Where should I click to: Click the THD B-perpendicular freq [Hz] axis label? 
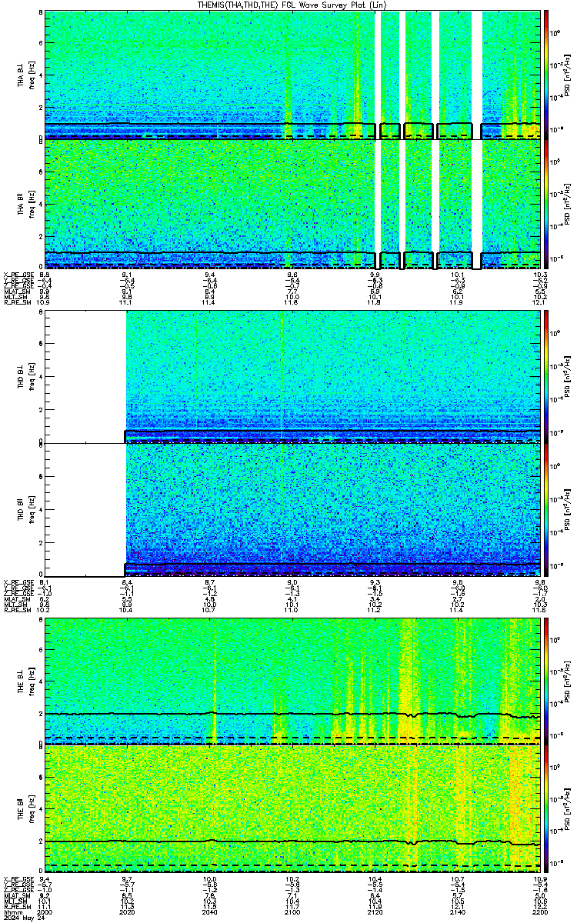click(x=33, y=377)
